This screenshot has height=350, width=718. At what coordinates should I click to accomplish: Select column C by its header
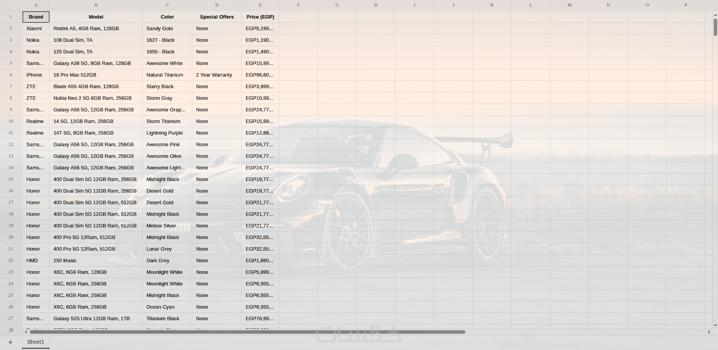167,5
